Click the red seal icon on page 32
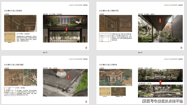Image resolution: width=187 pixels, height=105 pixels. (181, 47)
